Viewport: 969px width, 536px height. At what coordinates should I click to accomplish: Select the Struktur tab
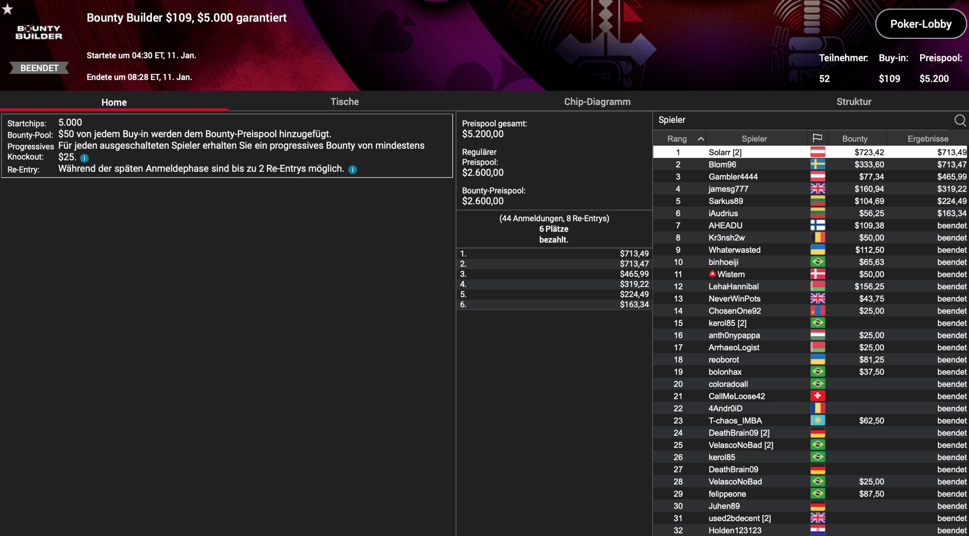pos(854,101)
